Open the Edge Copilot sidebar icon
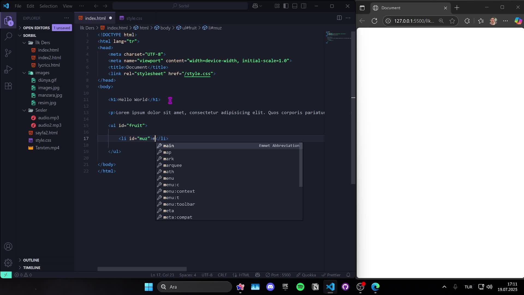 (518, 21)
